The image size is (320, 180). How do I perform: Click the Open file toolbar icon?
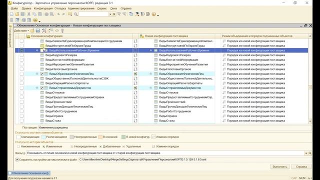17,14
